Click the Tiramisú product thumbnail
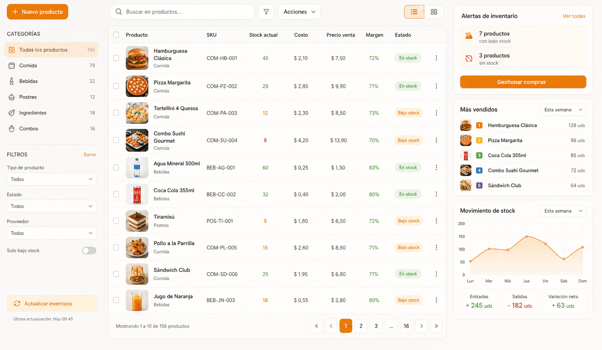This screenshot has height=350, width=602. pyautogui.click(x=137, y=221)
